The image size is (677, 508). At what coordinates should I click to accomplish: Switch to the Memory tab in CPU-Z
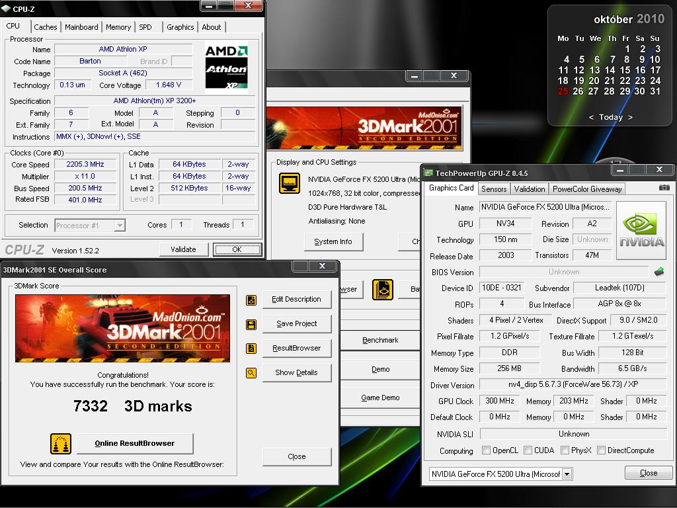click(x=118, y=26)
